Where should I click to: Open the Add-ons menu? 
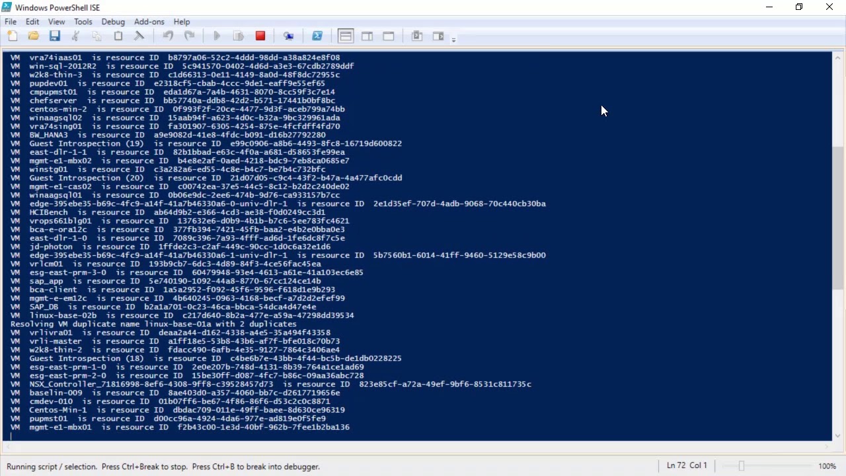149,22
